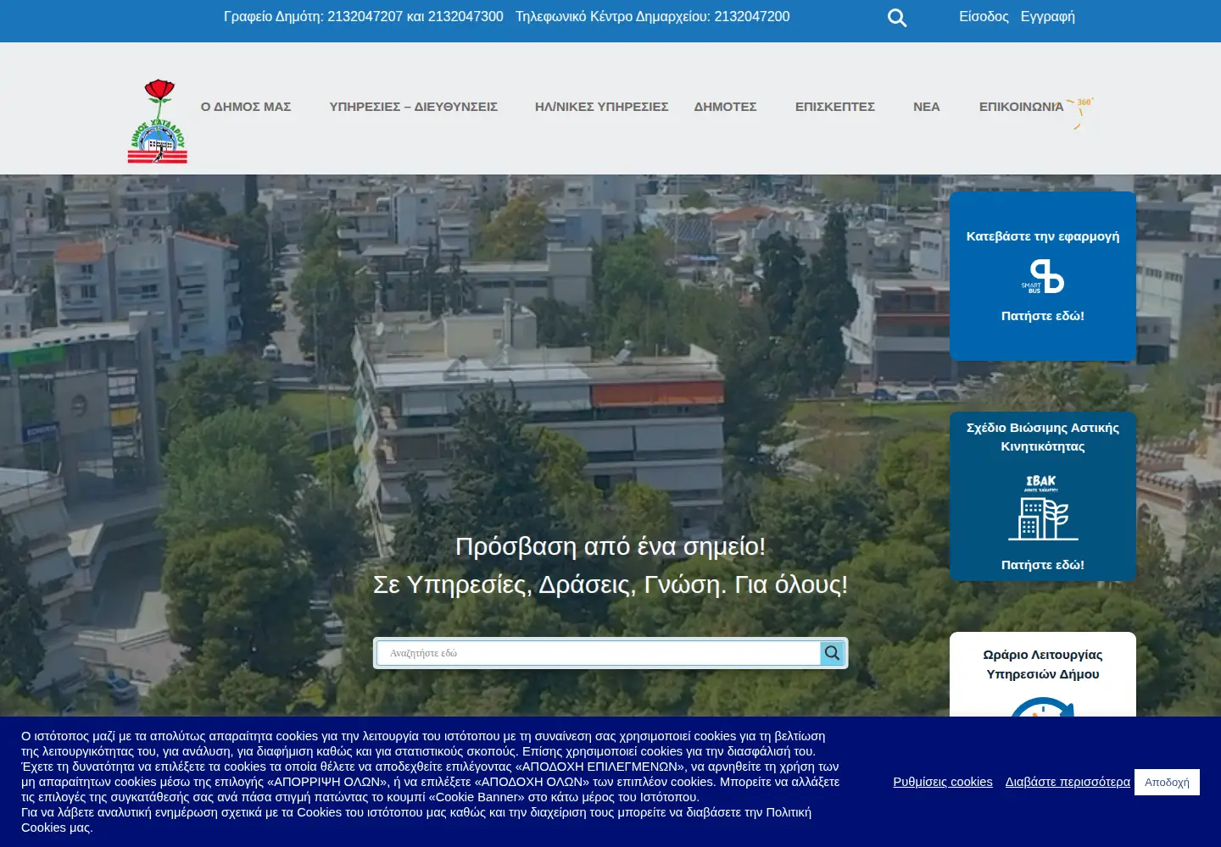Open ΗΛ/ΝΙΚΕΣ ΥΠΗΡΕΣΙΕΣ menu
1221x847 pixels.
point(602,107)
